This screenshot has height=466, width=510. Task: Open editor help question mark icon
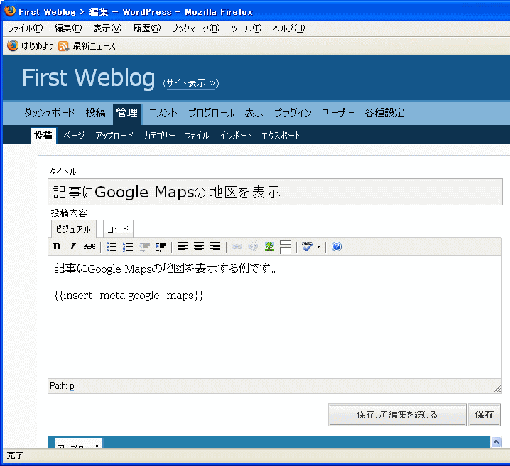pos(337,246)
